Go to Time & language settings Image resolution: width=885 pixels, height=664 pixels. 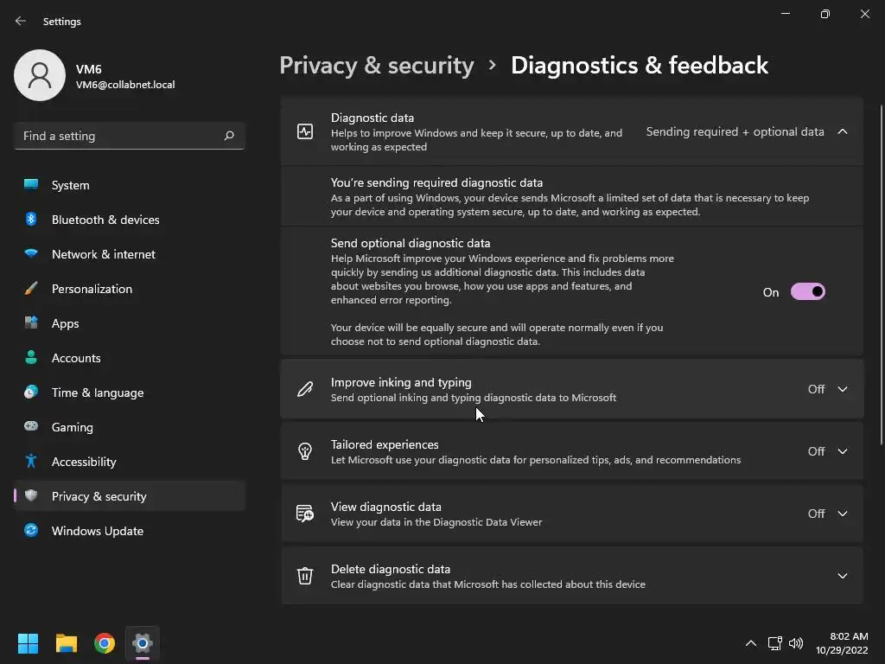point(98,393)
